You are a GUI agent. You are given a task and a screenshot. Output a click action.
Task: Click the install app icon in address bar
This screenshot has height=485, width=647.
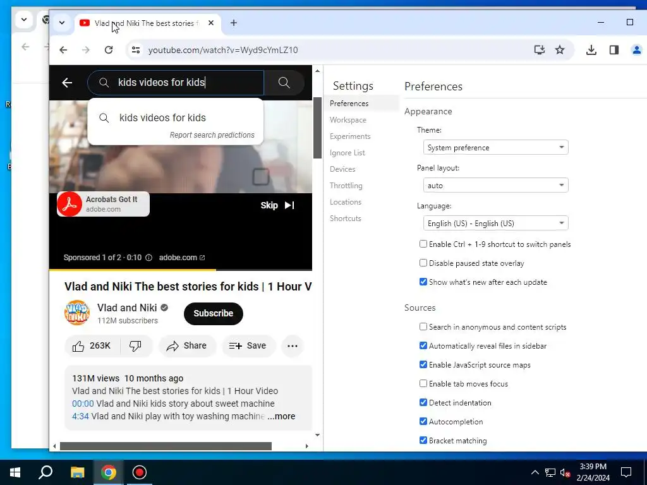point(540,50)
